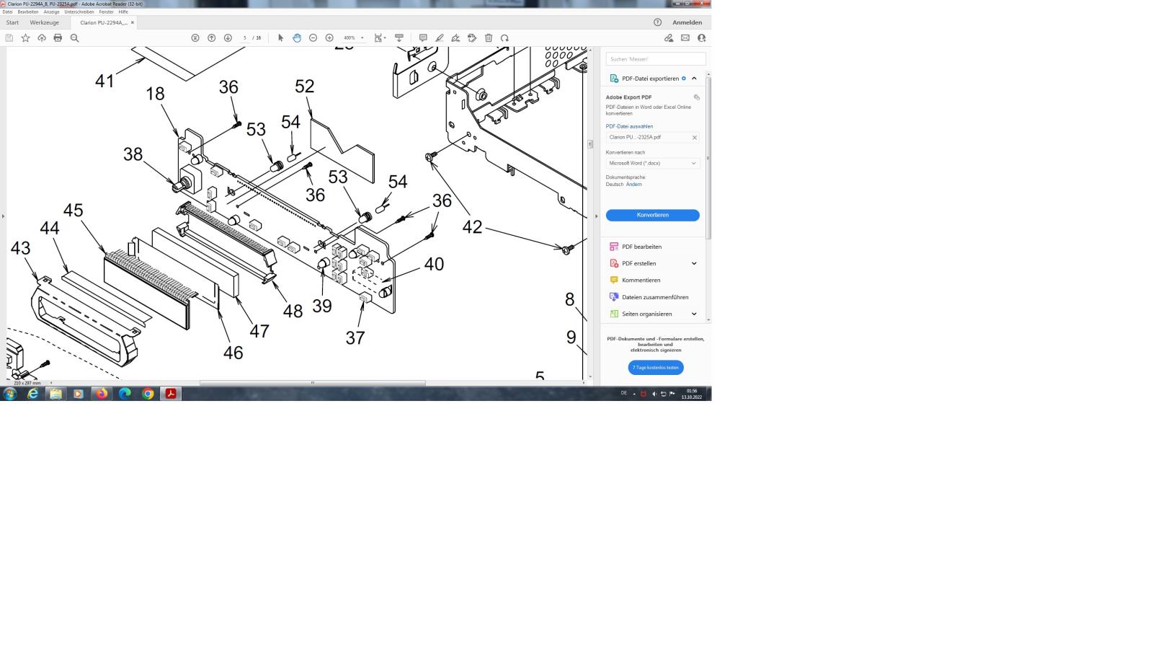
Task: Open the Anzeige menu
Action: (x=51, y=12)
